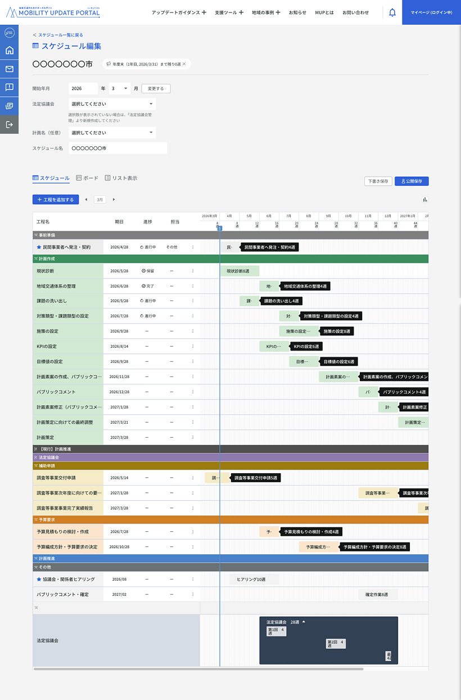Go to previous month with left arrow
The width and height of the screenshot is (461, 700).
coord(86,199)
